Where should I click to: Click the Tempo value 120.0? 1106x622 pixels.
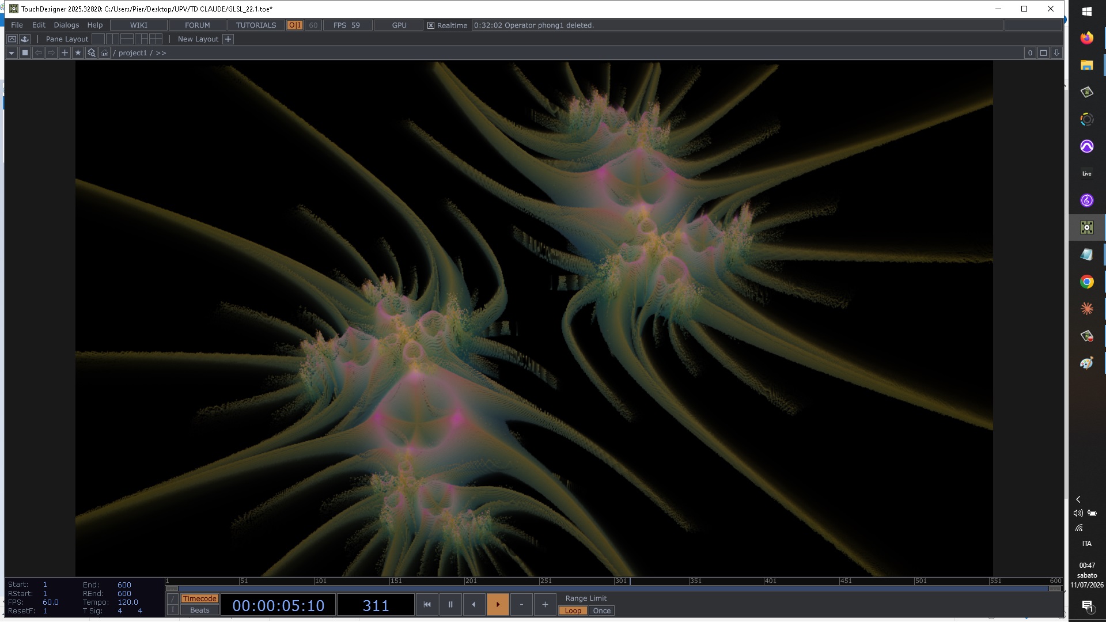click(x=128, y=602)
